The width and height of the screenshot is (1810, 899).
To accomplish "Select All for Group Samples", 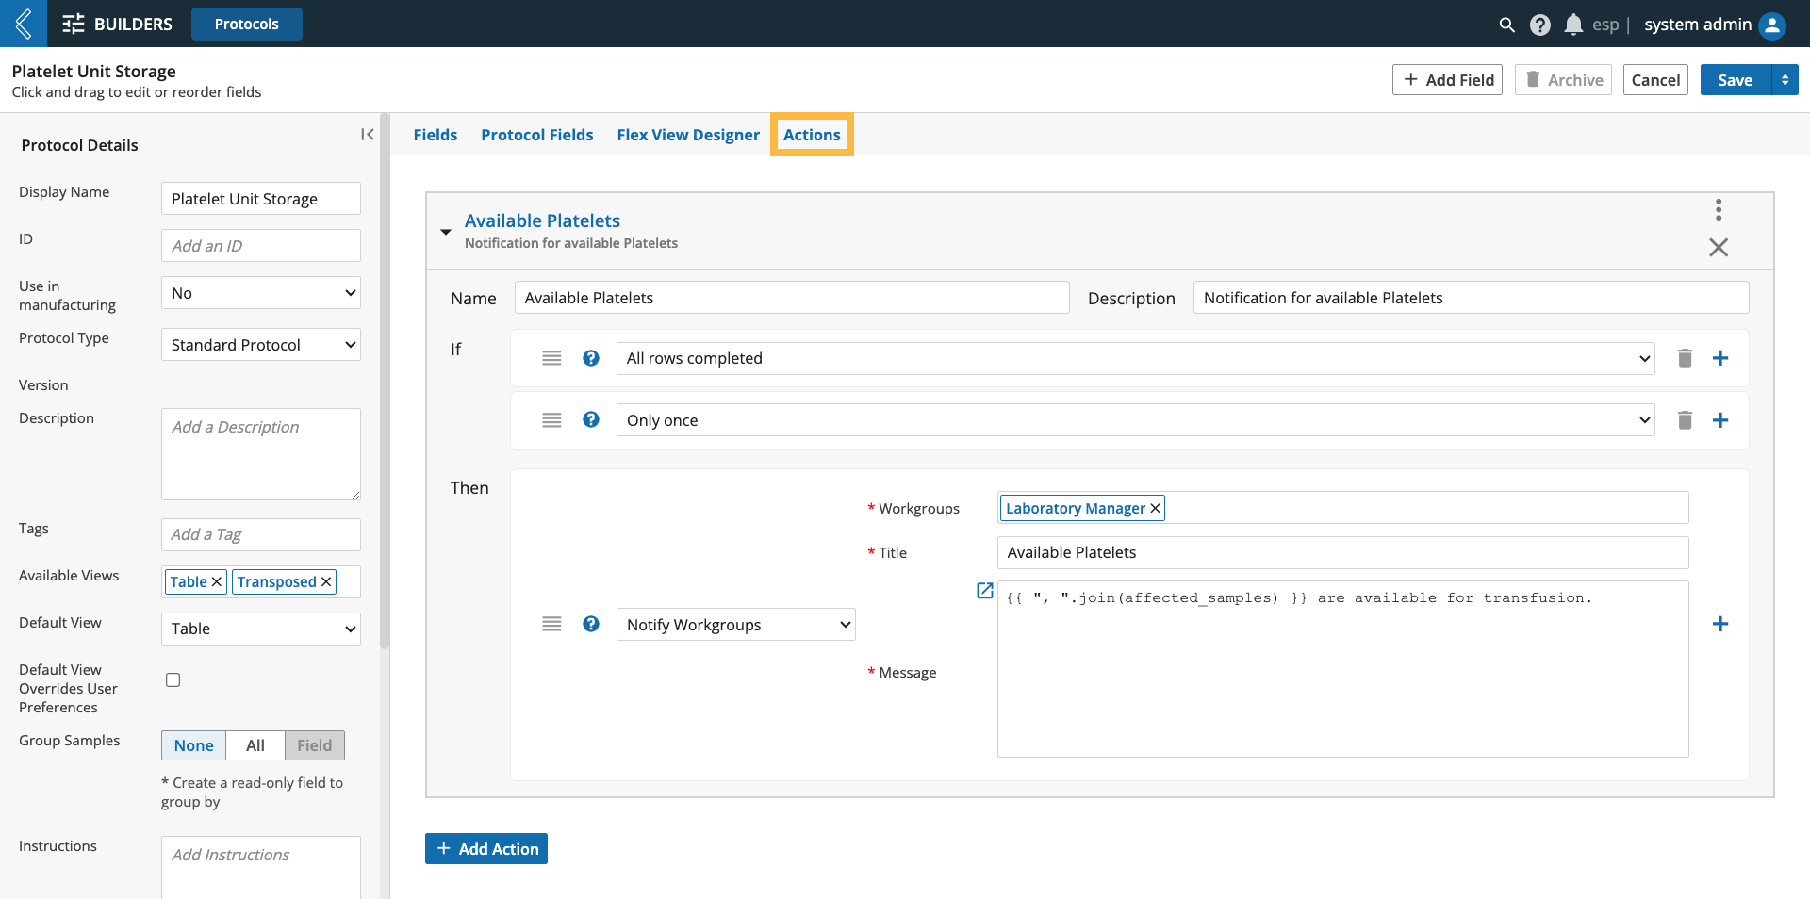I will coord(255,745).
